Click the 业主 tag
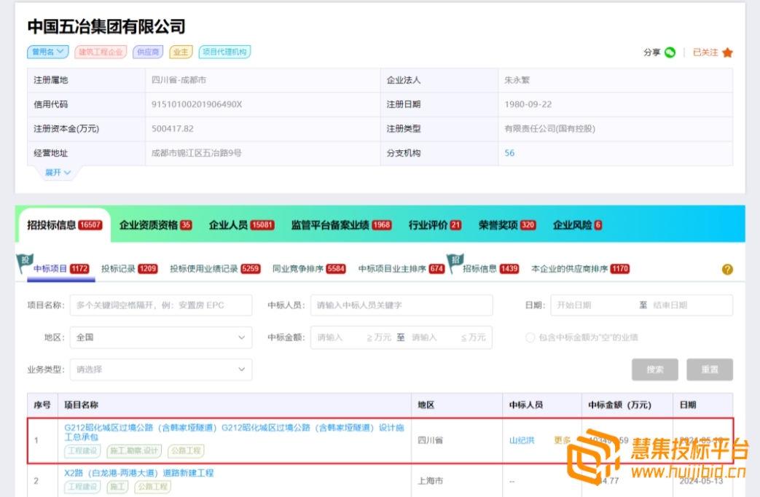760x497 pixels. (x=181, y=52)
